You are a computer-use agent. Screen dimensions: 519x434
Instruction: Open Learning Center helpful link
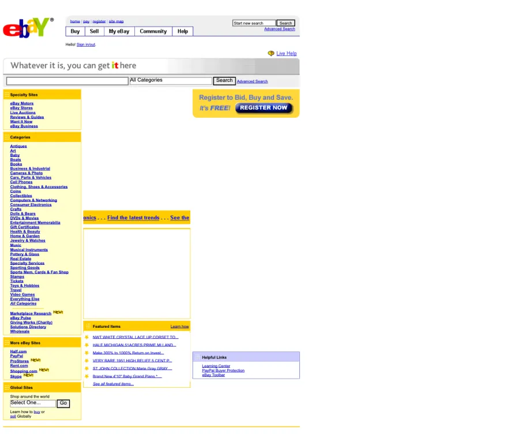(216, 366)
